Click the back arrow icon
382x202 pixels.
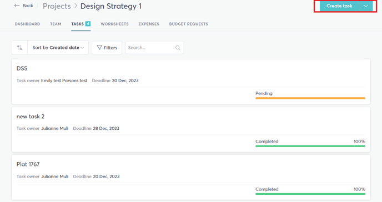(17, 6)
